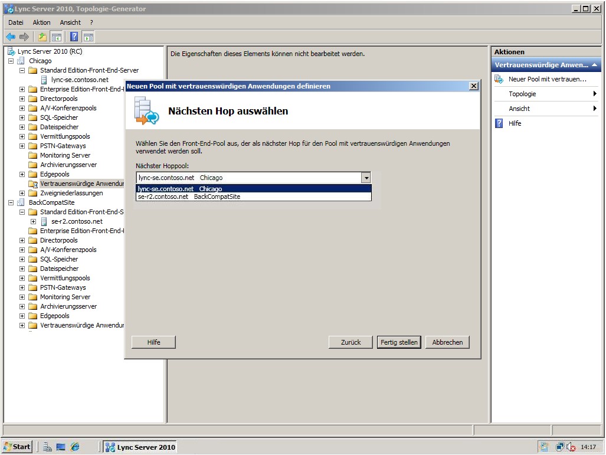
Task: Expand se-r2.contoso.net server node
Action: click(x=33, y=221)
